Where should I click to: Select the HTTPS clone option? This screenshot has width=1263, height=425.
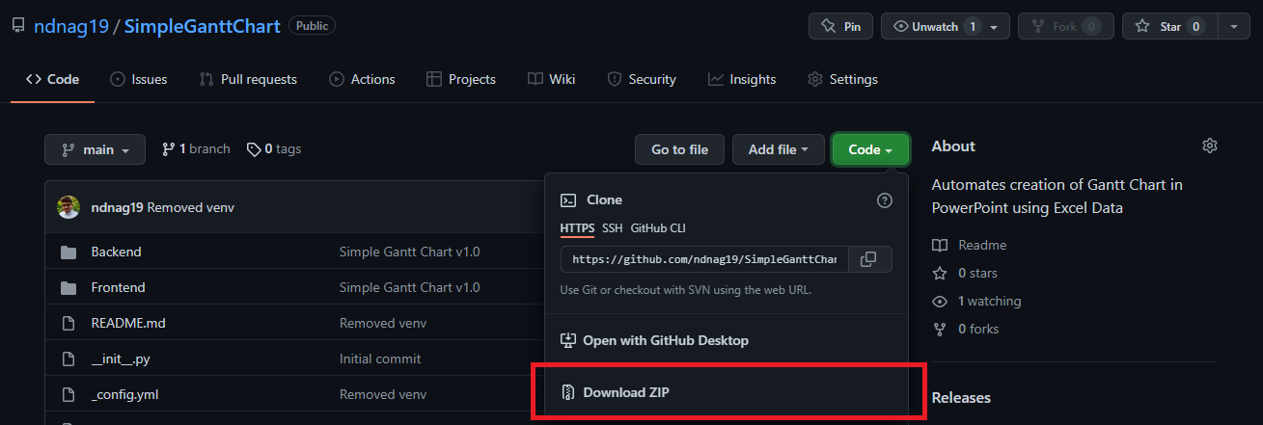[x=577, y=228]
